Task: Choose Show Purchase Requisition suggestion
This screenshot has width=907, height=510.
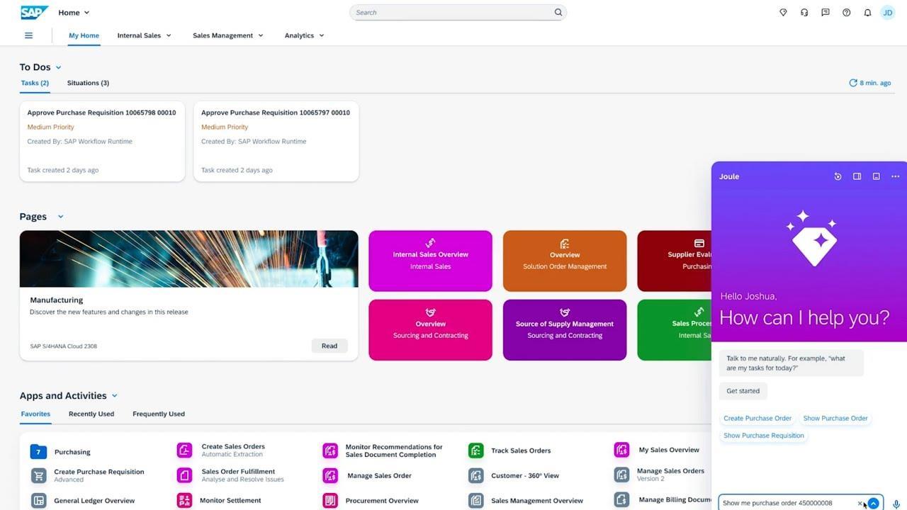Action: point(764,436)
